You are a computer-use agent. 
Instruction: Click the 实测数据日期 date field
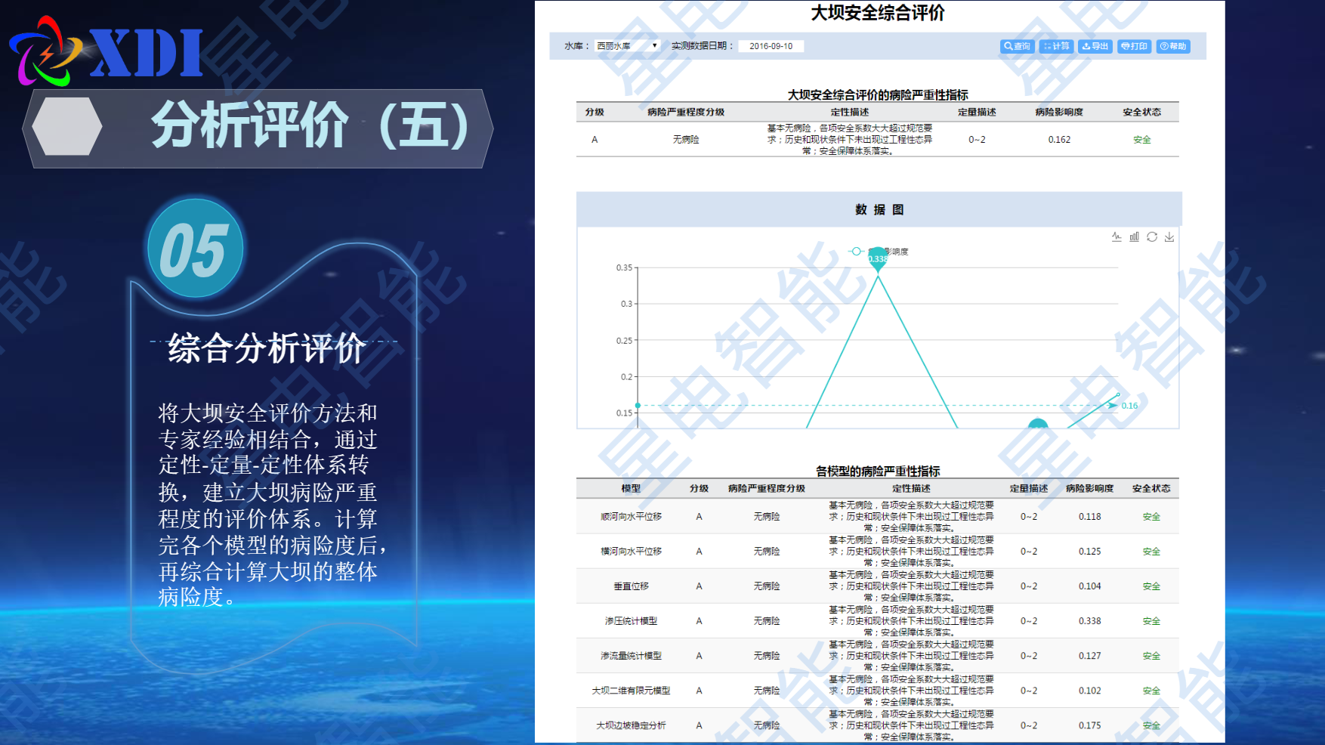pyautogui.click(x=771, y=46)
